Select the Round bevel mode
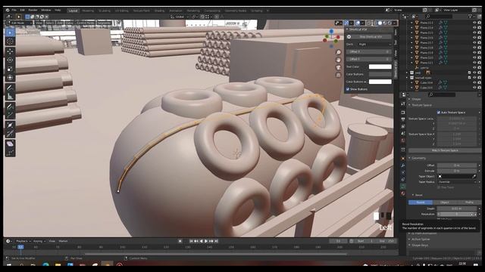485x272 pixels. (x=421, y=202)
